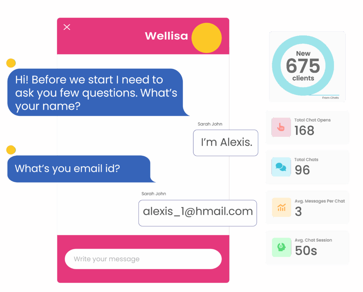
Task: Close the Wellisa chat window
Action: [x=67, y=27]
